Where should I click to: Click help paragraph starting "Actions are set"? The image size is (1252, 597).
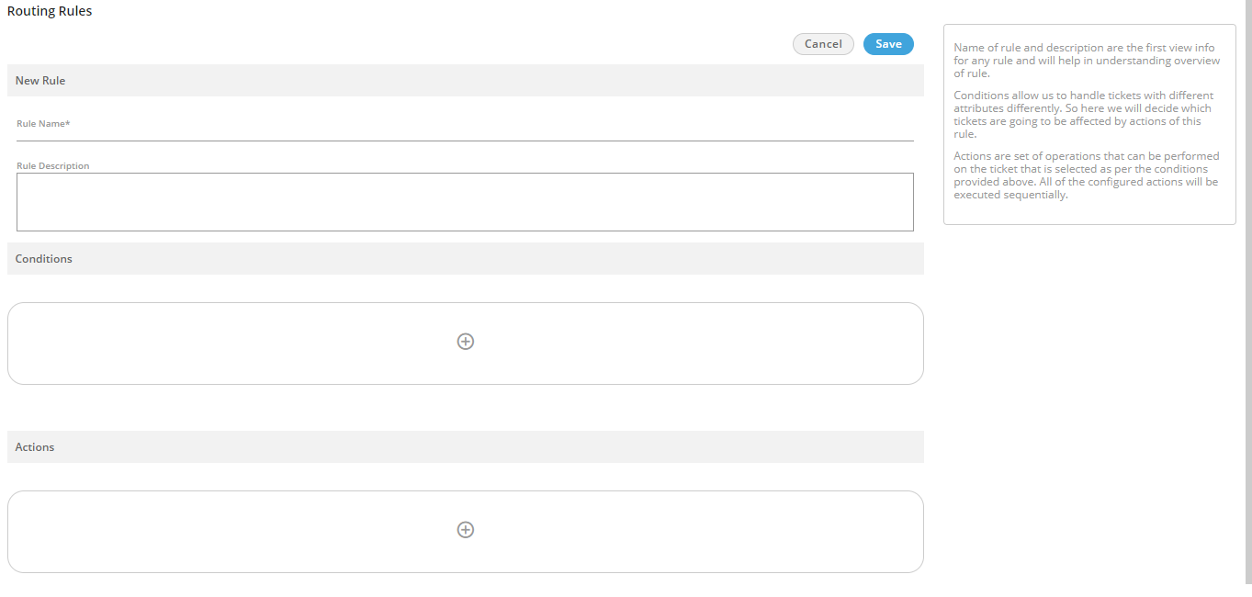(1086, 175)
